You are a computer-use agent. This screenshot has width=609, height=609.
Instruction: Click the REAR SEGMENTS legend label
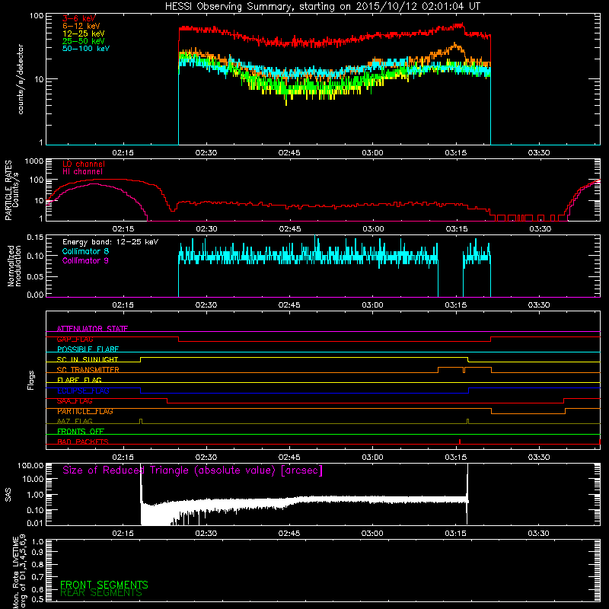pos(101,593)
